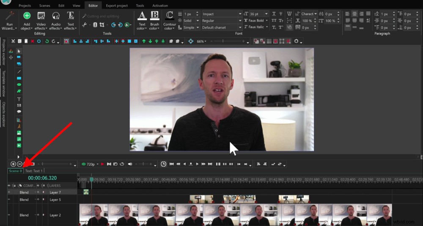Align paragraph text center
Viewport: 423px width, 226px height.
coord(354,14)
